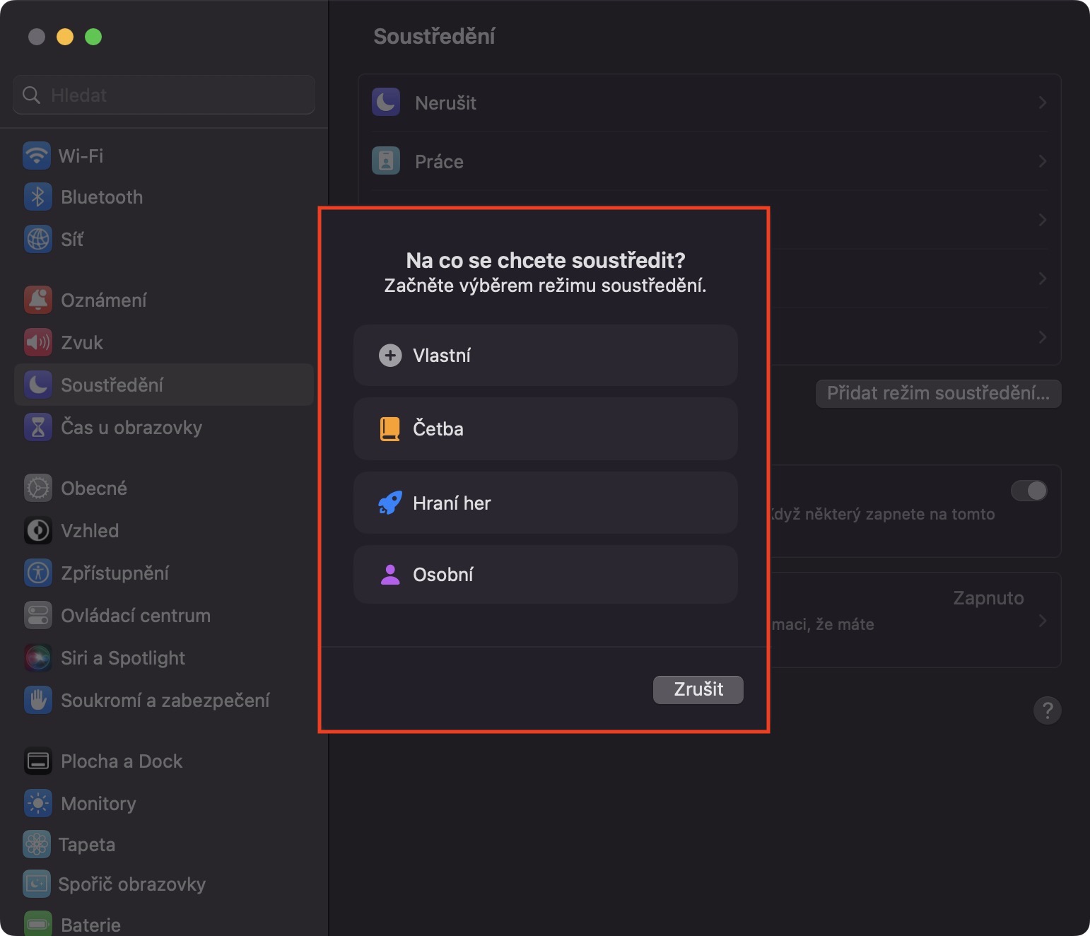Choose the Osobní person icon

point(389,574)
